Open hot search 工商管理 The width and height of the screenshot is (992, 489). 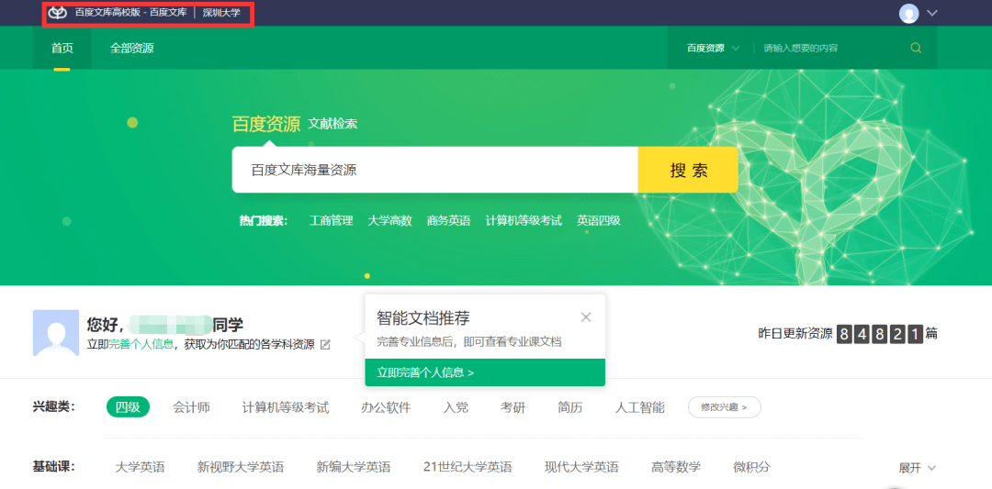[x=331, y=220]
